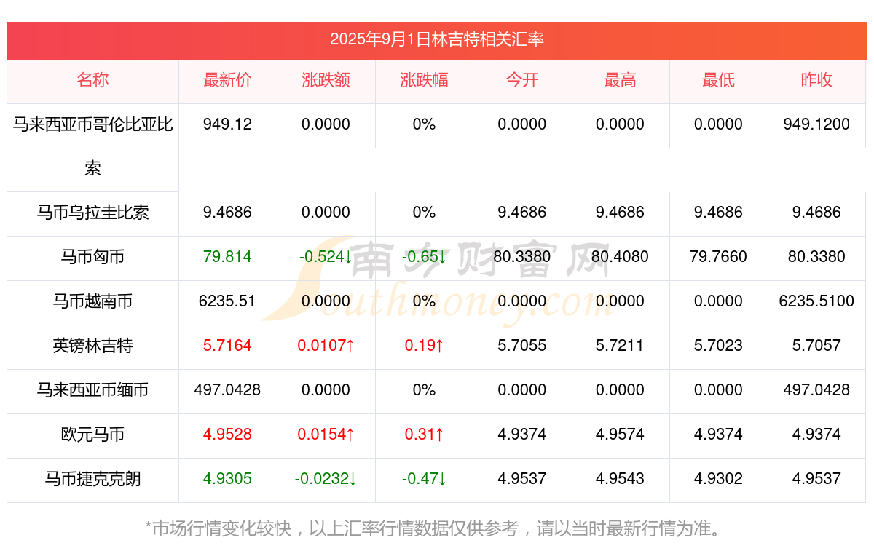
Task: Click latest price 9.4686 for 马币乌拉圭比索
Action: click(x=228, y=213)
